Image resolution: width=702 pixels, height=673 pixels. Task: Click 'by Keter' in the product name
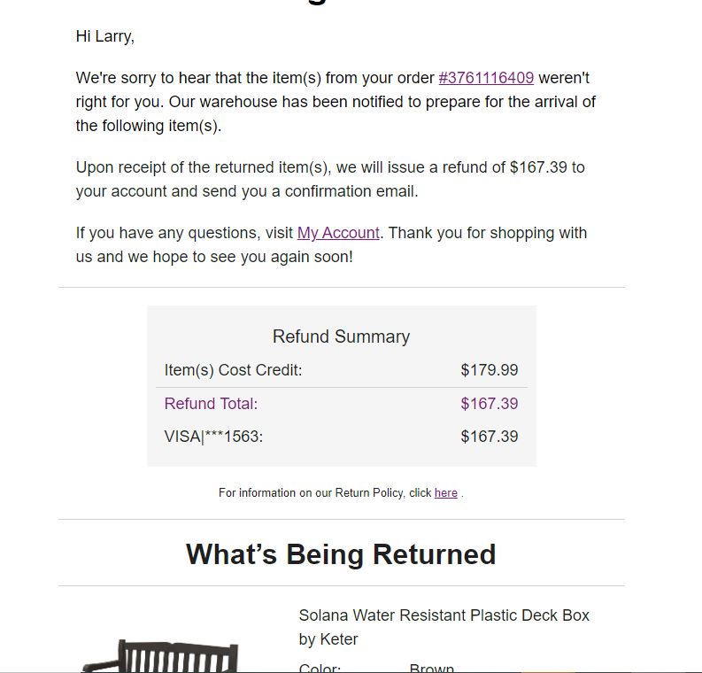click(x=328, y=639)
